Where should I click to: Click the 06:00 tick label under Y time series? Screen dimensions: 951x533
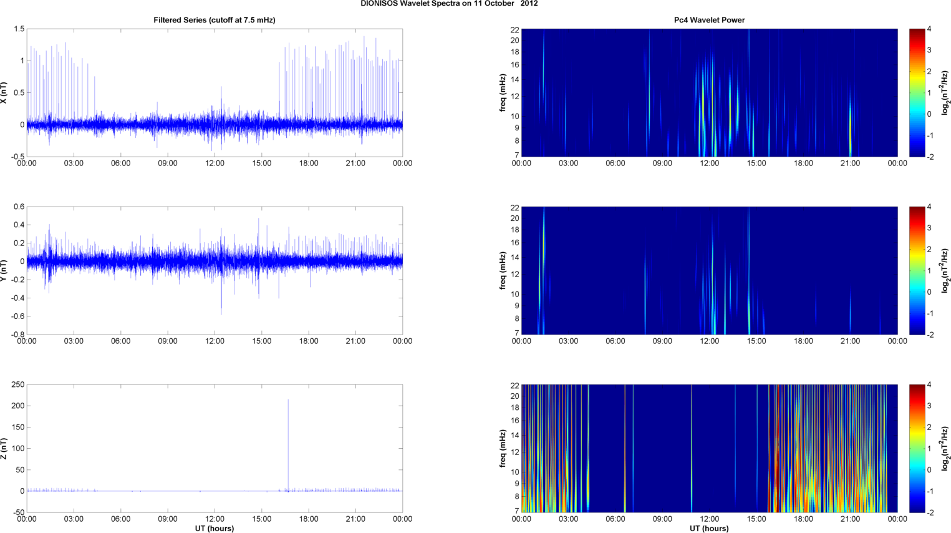pyautogui.click(x=120, y=341)
